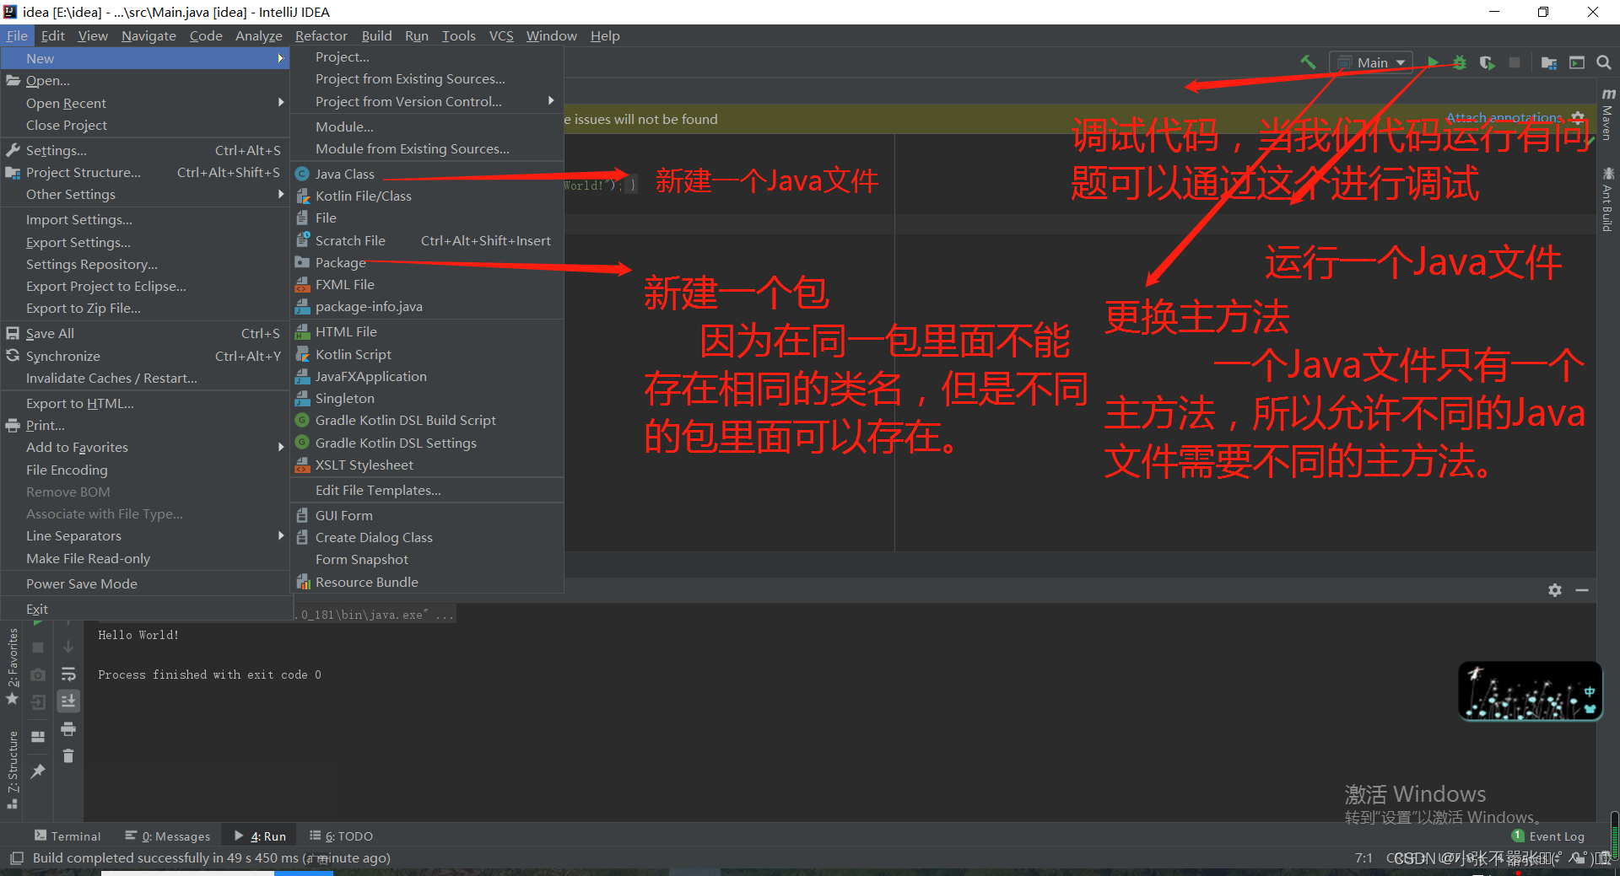Click Run with Coverage icon
Viewport: 1620px width, 876px height.
pyautogui.click(x=1487, y=62)
